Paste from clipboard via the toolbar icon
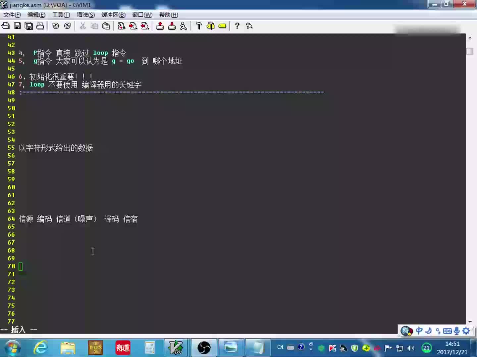The width and height of the screenshot is (477, 357). (x=106, y=26)
